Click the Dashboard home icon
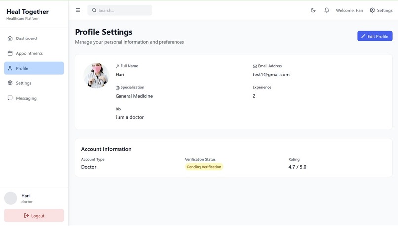This screenshot has width=398, height=226. coord(10,38)
